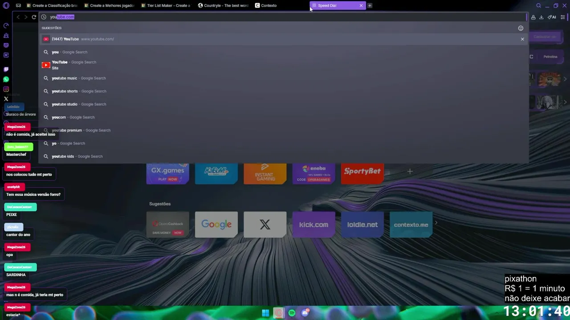Choose the 'youtube studio' suggestion
This screenshot has height=320, width=570.
point(283,104)
